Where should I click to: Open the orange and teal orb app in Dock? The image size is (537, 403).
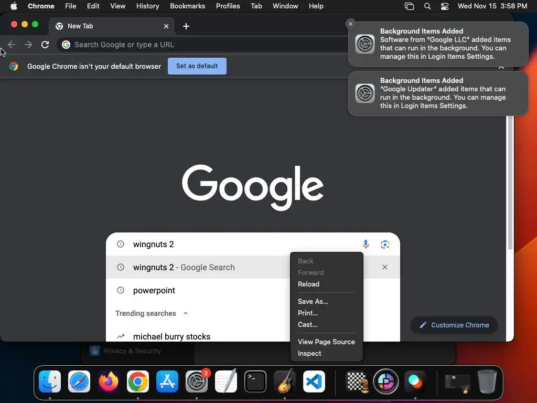click(x=415, y=381)
